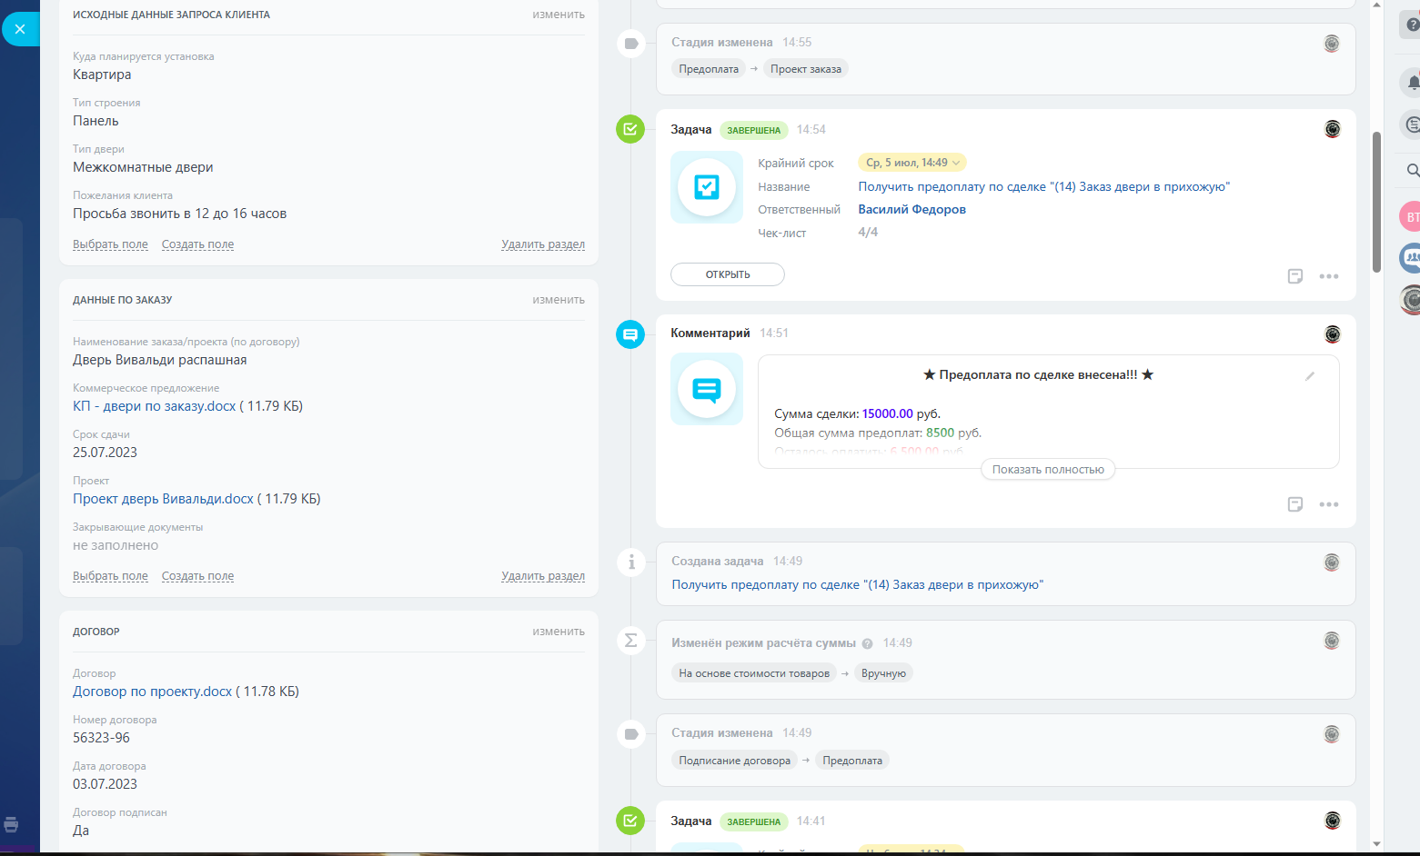The width and height of the screenshot is (1420, 856).
Task: Click help icon beside Изменён режим расчёта суммы
Action: point(867,644)
